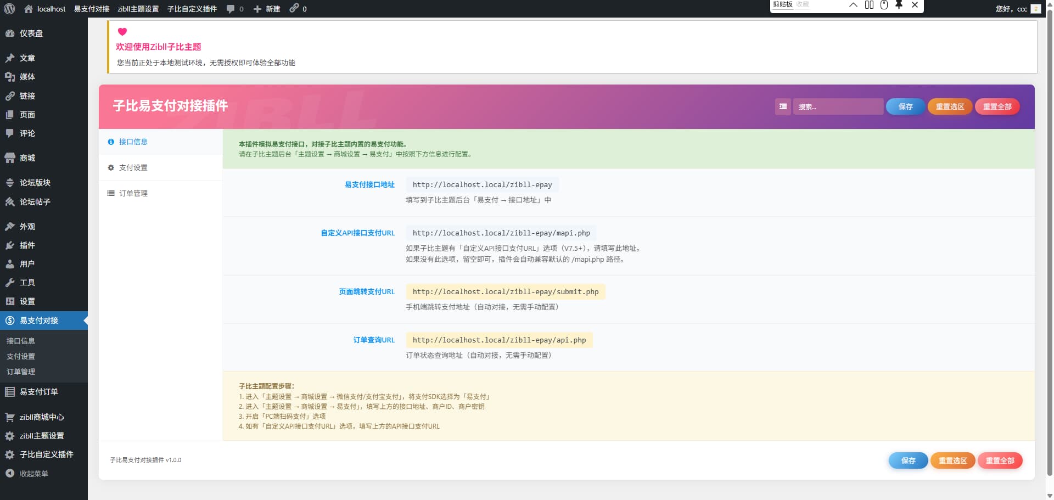Click the top 重置全部 button
This screenshot has height=500, width=1054.
[997, 106]
